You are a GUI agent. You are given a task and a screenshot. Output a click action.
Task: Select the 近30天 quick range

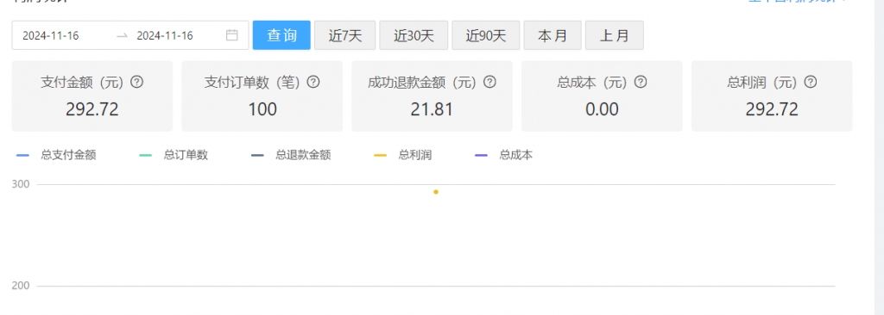(414, 35)
